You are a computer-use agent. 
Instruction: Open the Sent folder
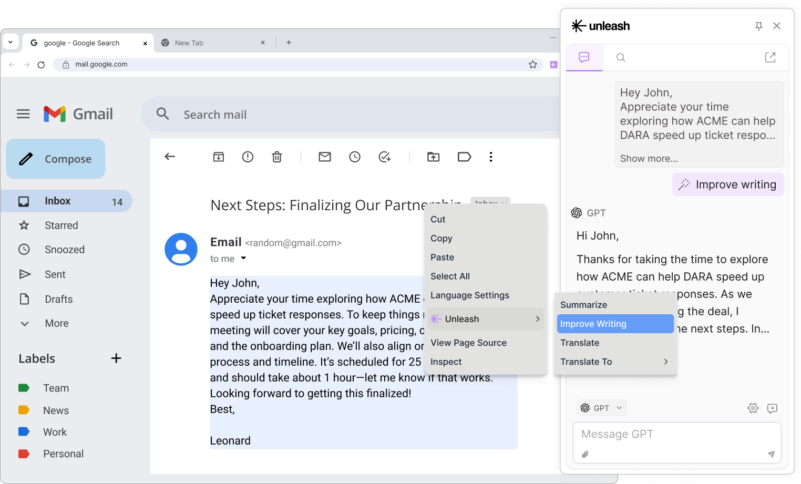55,274
